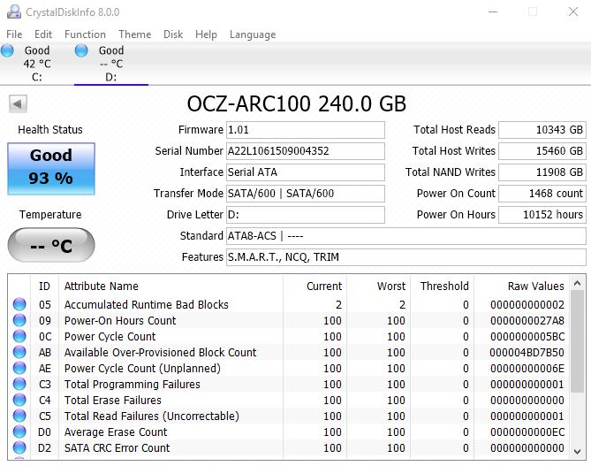Viewport: 591px width, 466px height.
Task: Select Total Programming Failures attribute name
Action: pyautogui.click(x=132, y=384)
